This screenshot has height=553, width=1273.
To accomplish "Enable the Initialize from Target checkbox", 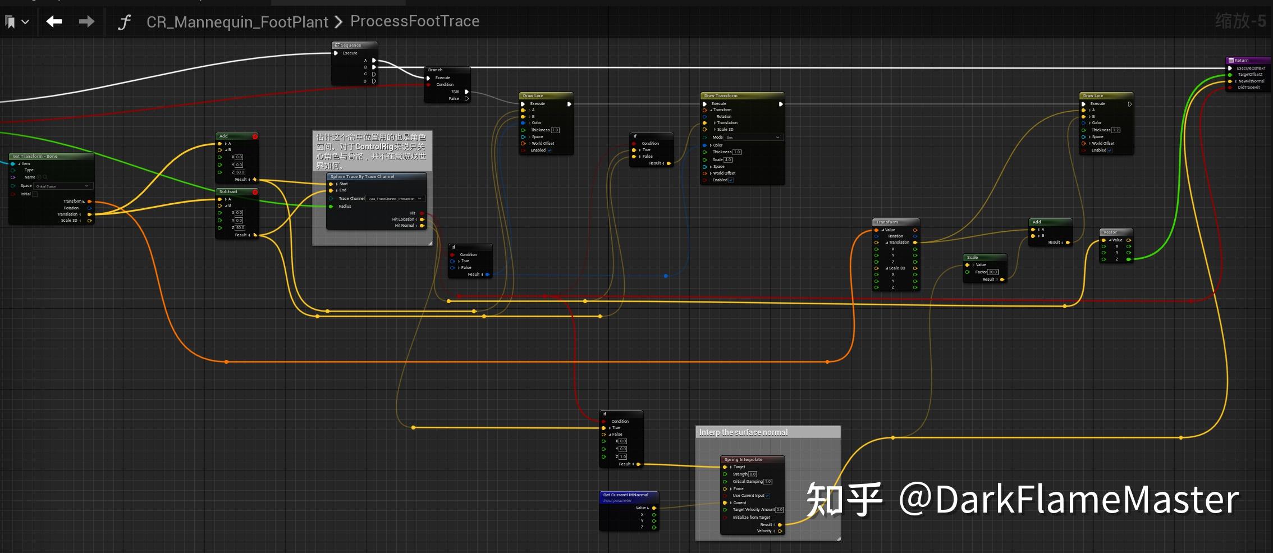I will [774, 517].
